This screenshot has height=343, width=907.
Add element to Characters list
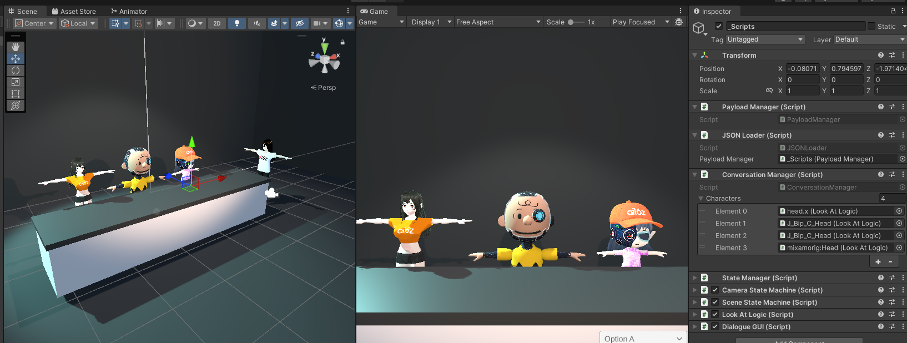[x=878, y=262]
